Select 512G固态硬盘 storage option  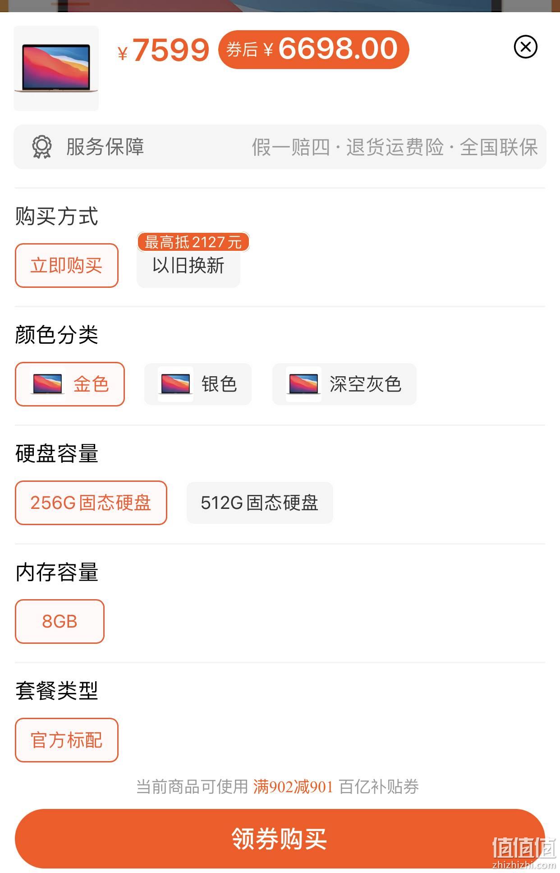coord(260,503)
